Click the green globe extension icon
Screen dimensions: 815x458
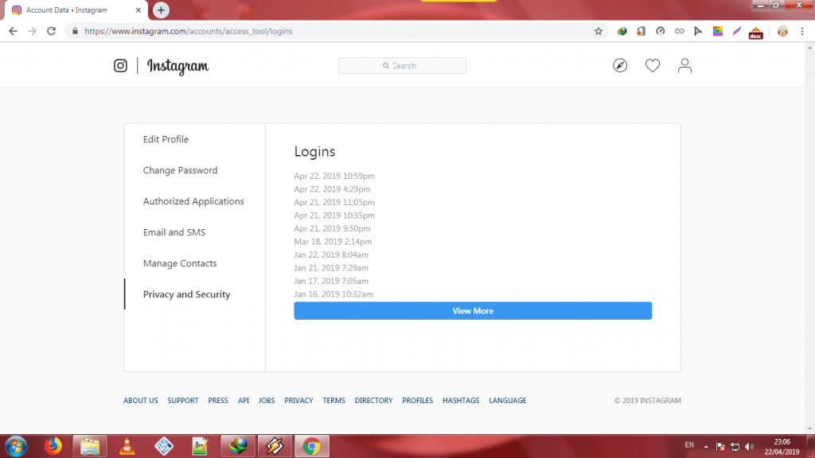[x=622, y=31]
